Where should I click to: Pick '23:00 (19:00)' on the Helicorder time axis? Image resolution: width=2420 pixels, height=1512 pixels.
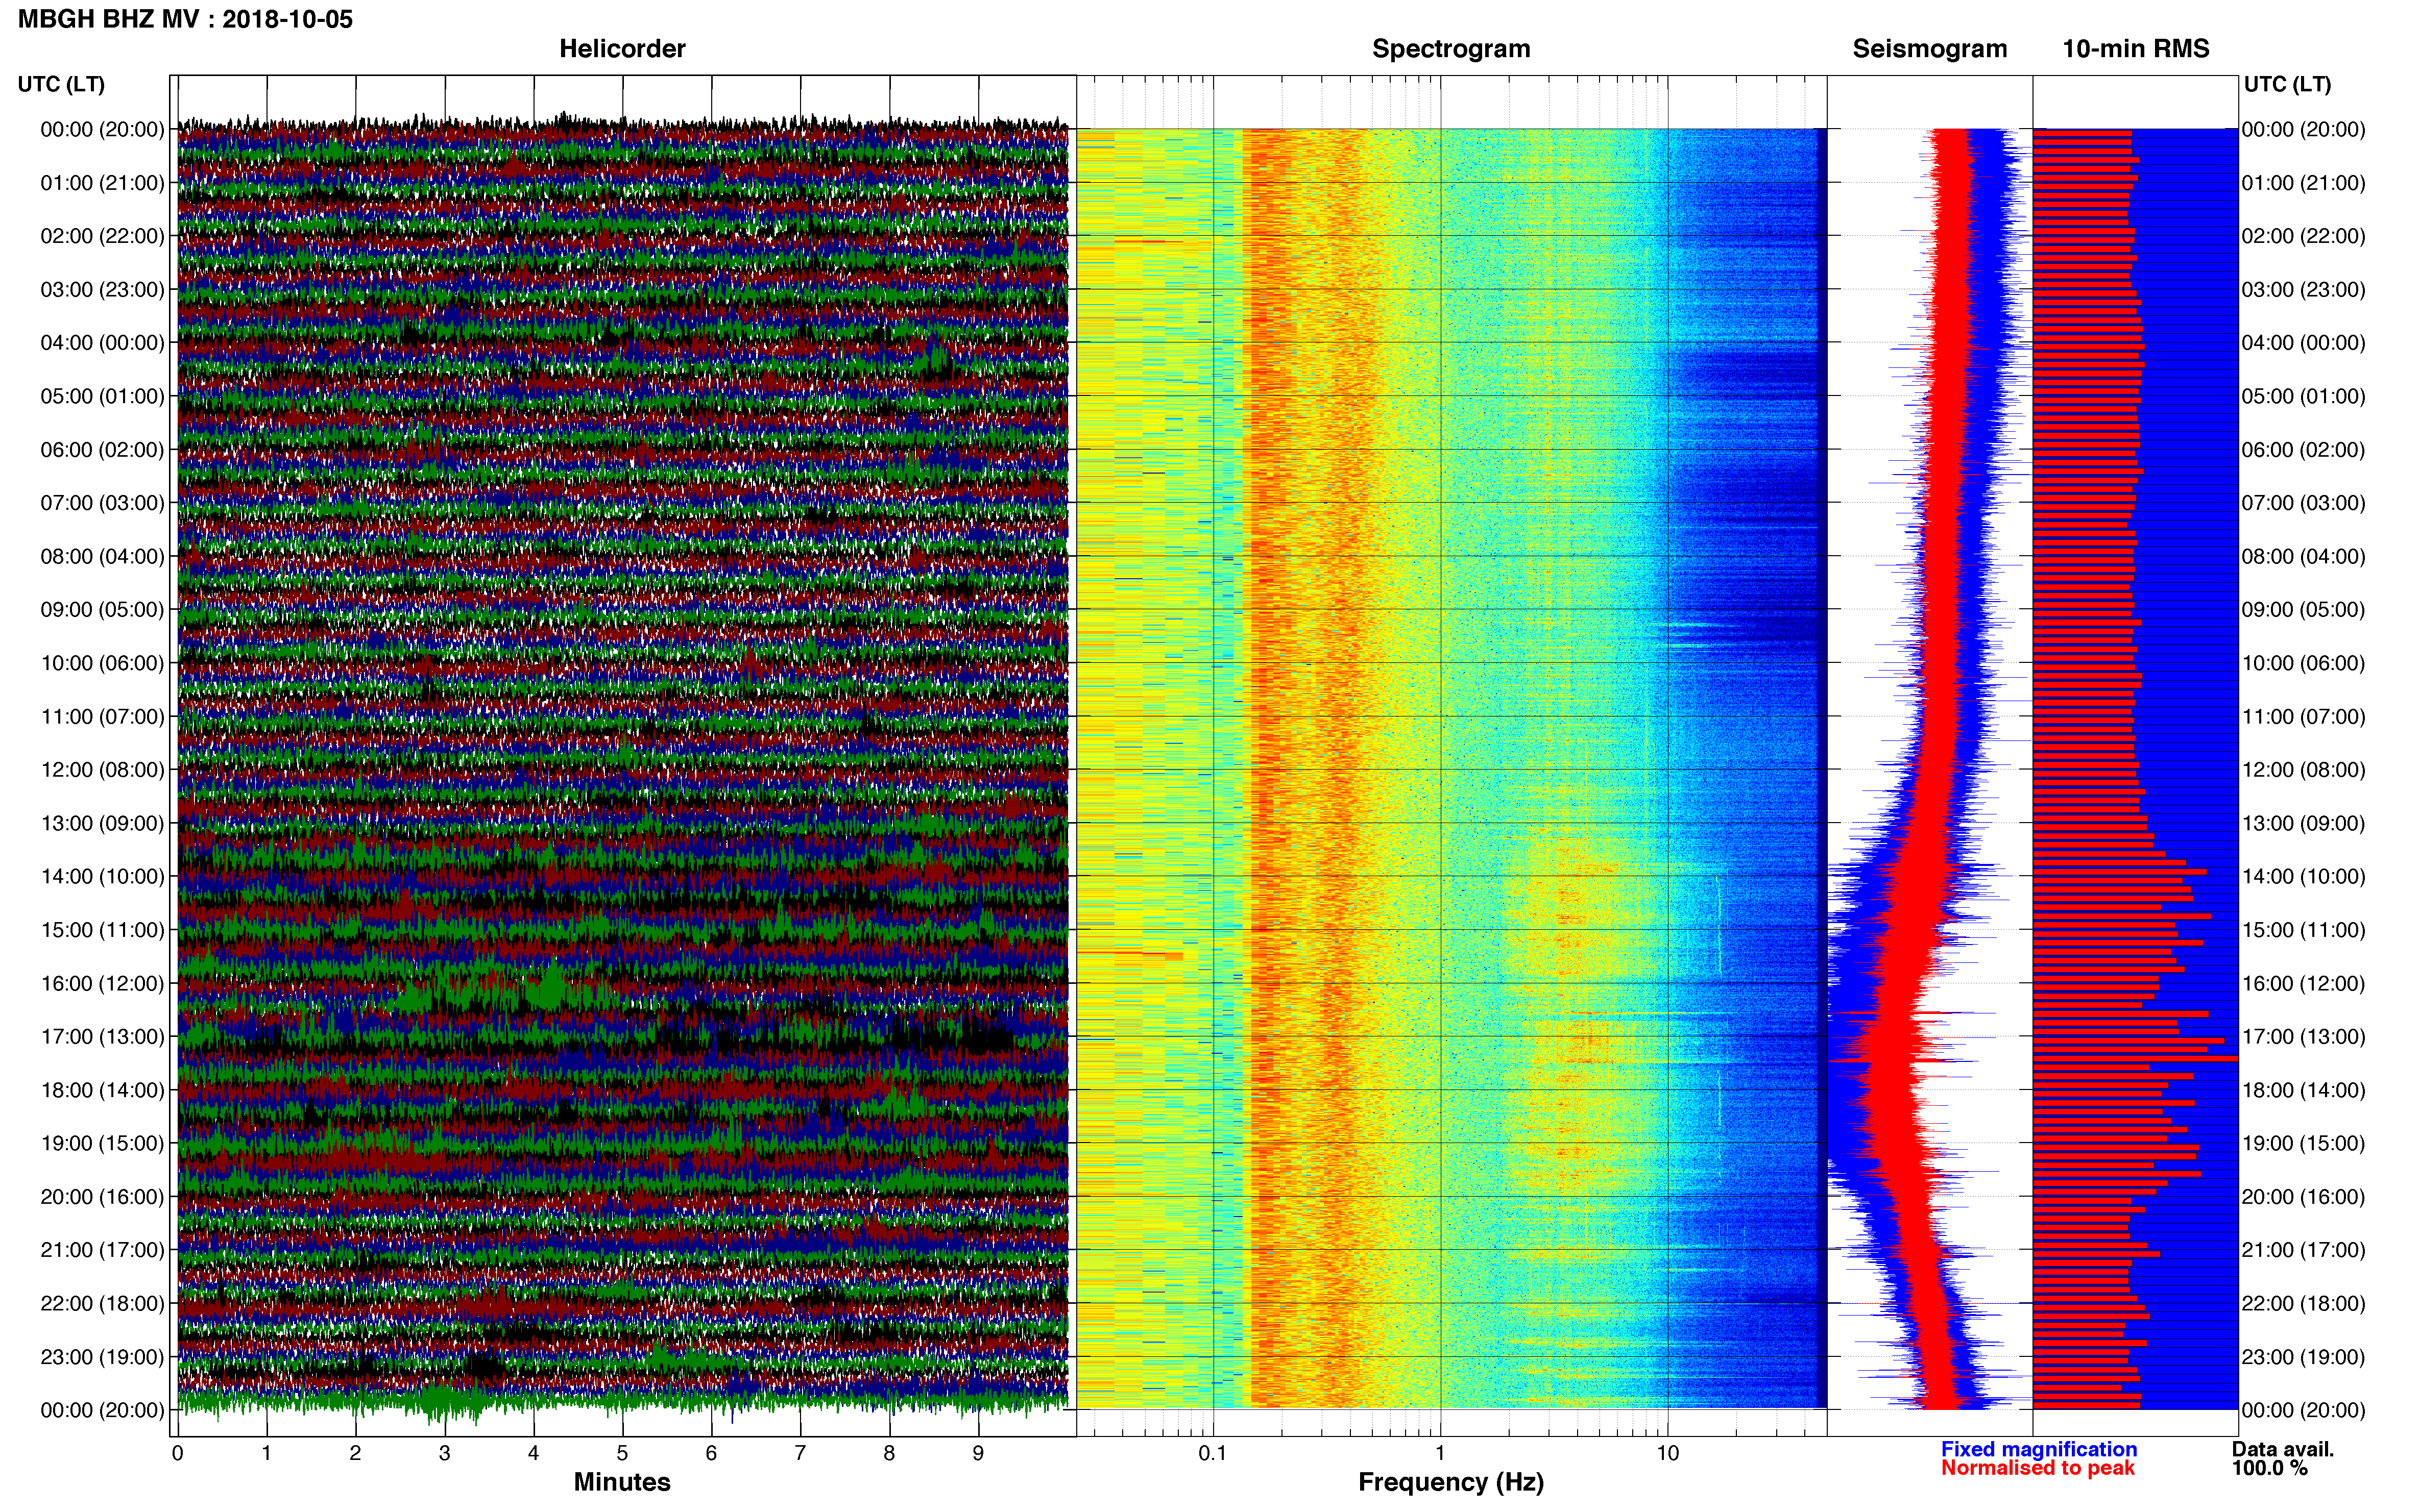coord(102,1357)
